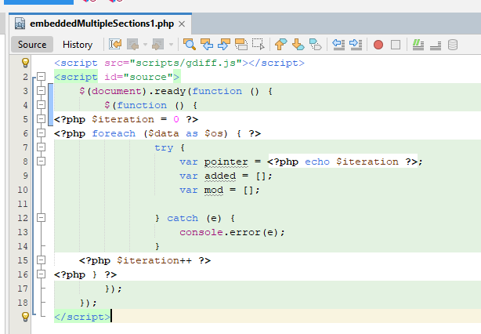Collapse the fold at line 16
Screen dimensions: 481x334
[x=41, y=274]
